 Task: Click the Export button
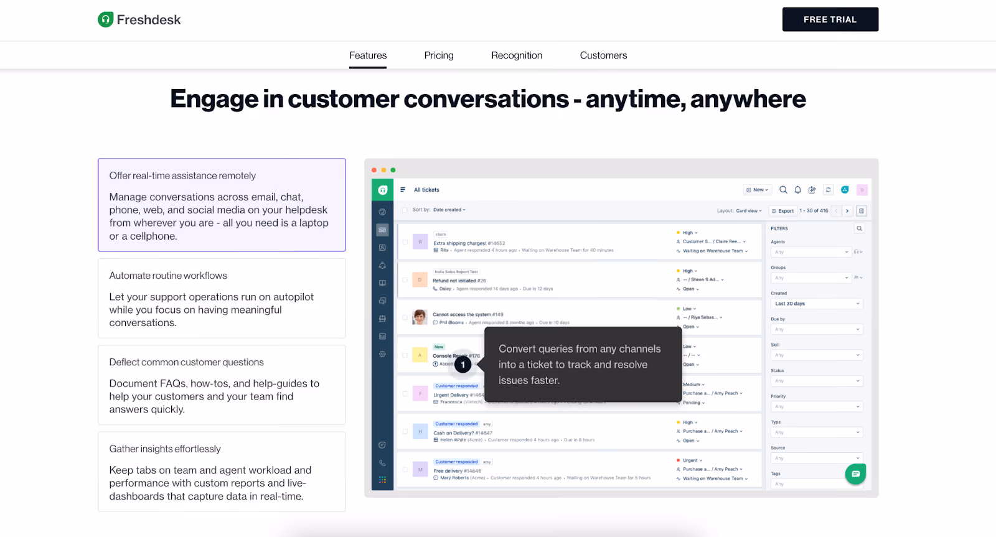click(782, 211)
